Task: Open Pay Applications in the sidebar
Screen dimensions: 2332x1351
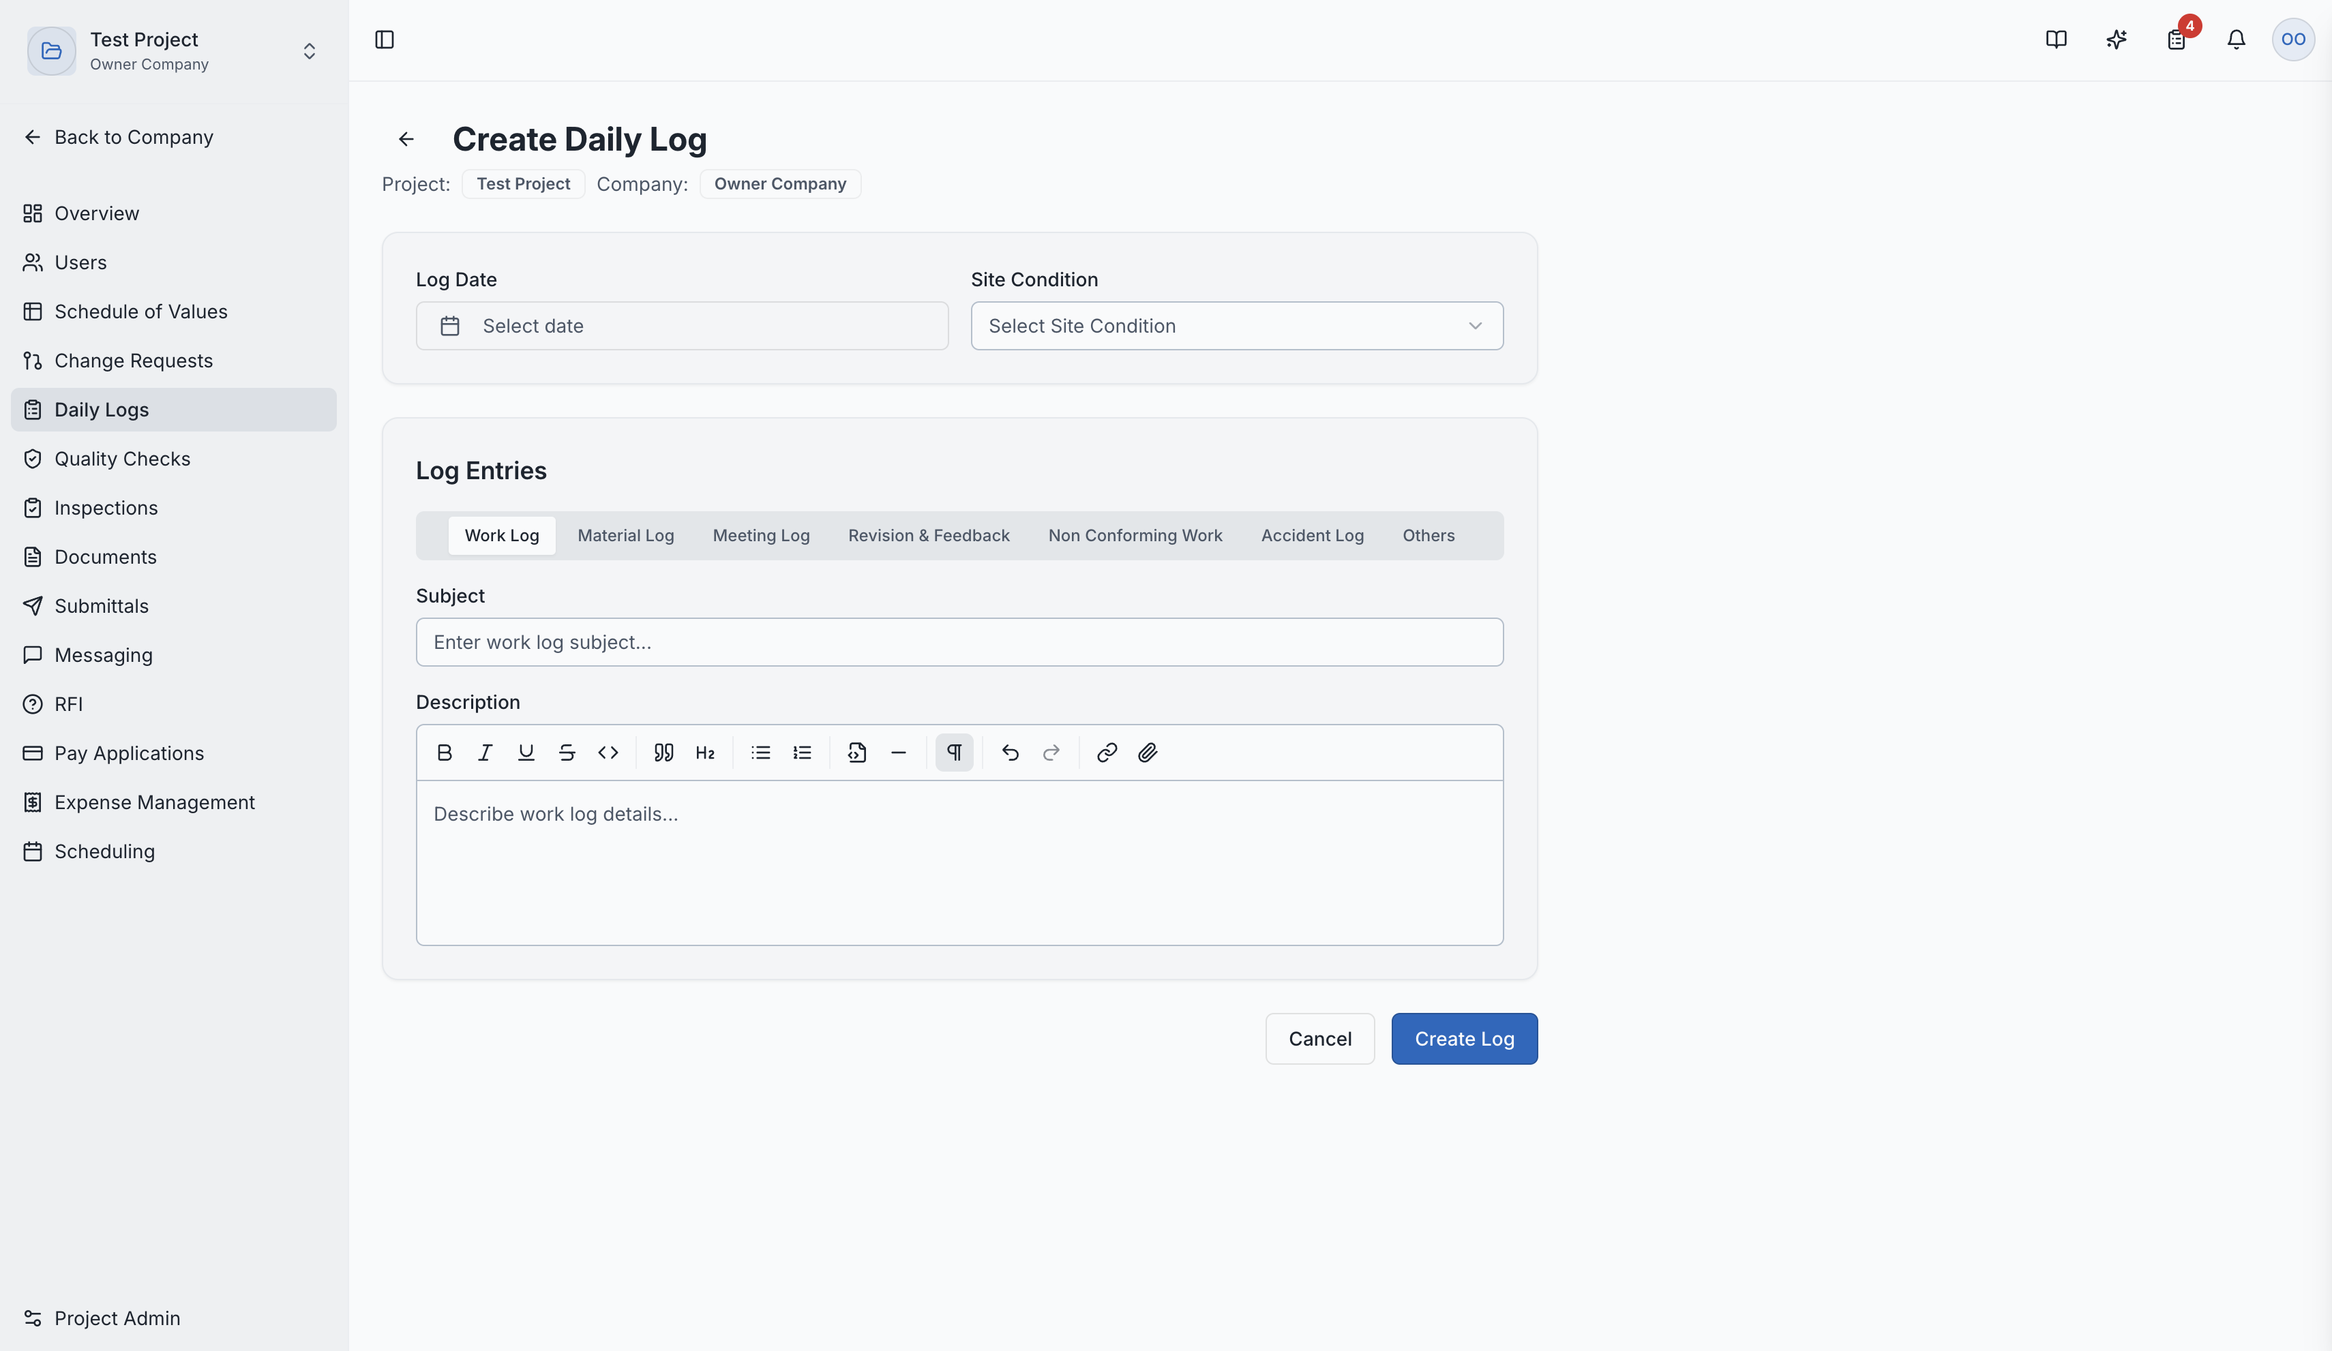Action: point(173,753)
